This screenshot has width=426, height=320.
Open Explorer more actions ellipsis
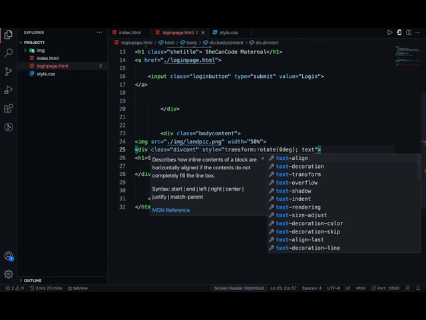99,33
